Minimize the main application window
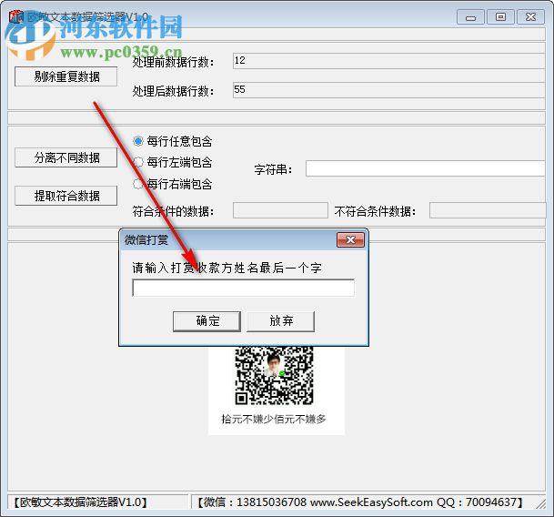Screen dimensions: 554x517 pos(470,17)
